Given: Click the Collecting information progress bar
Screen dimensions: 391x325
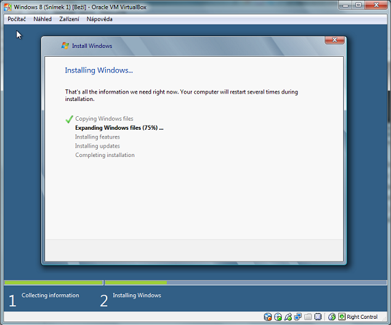Looking at the screenshot, I should [x=53, y=283].
